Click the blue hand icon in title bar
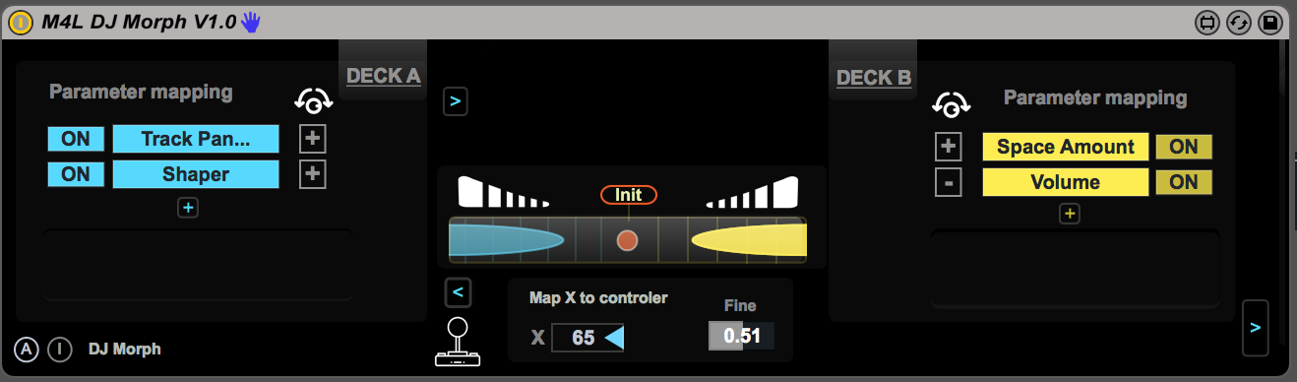The height and width of the screenshot is (382, 1297). pos(251,22)
